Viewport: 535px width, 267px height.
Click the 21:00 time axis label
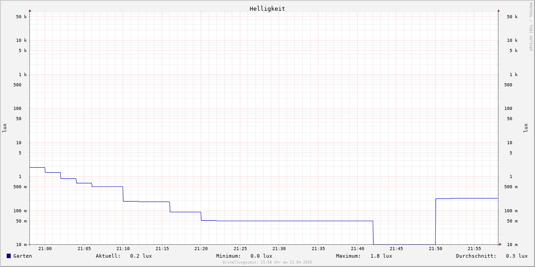click(x=45, y=249)
